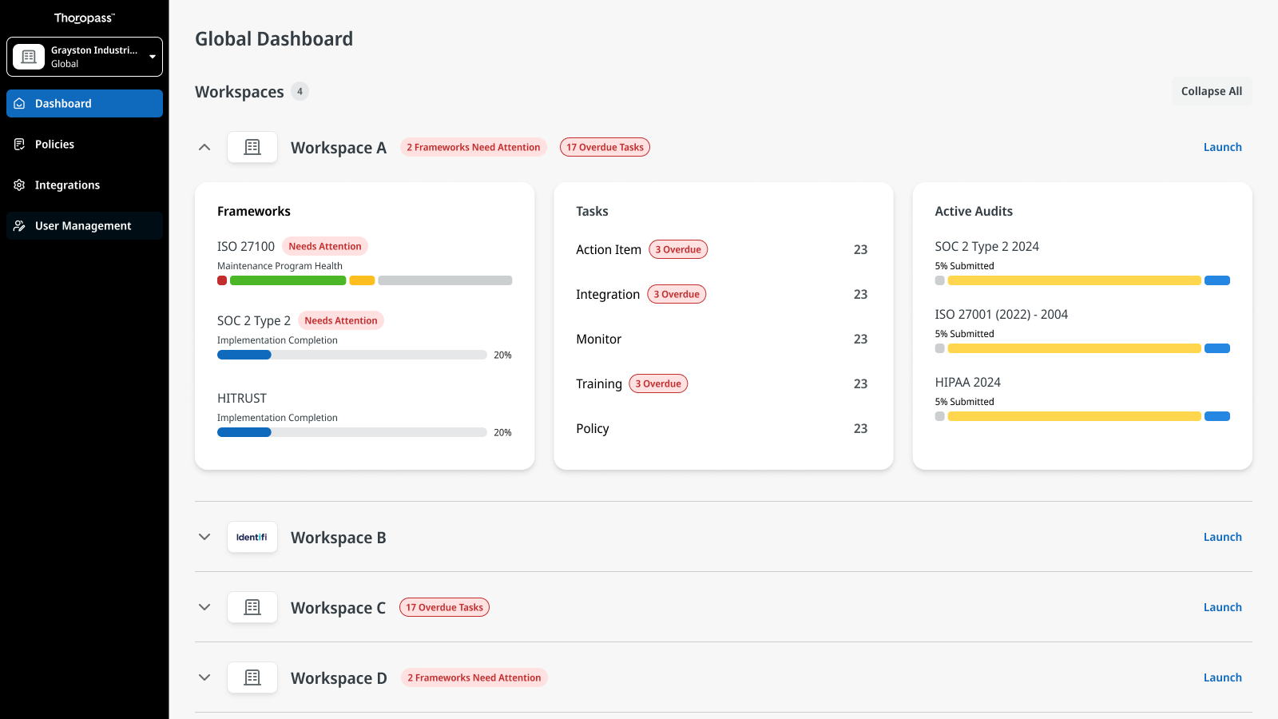Expand the Workspace B section

point(204,537)
